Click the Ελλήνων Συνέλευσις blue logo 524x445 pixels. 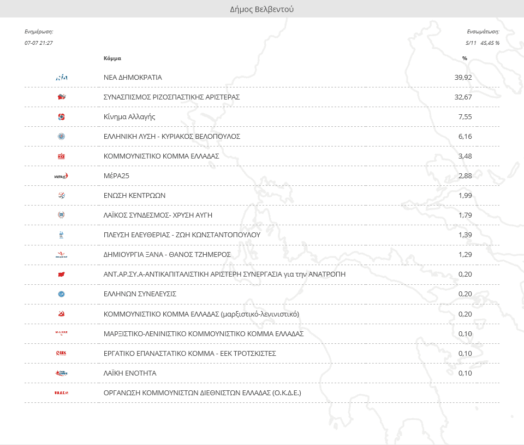62,294
